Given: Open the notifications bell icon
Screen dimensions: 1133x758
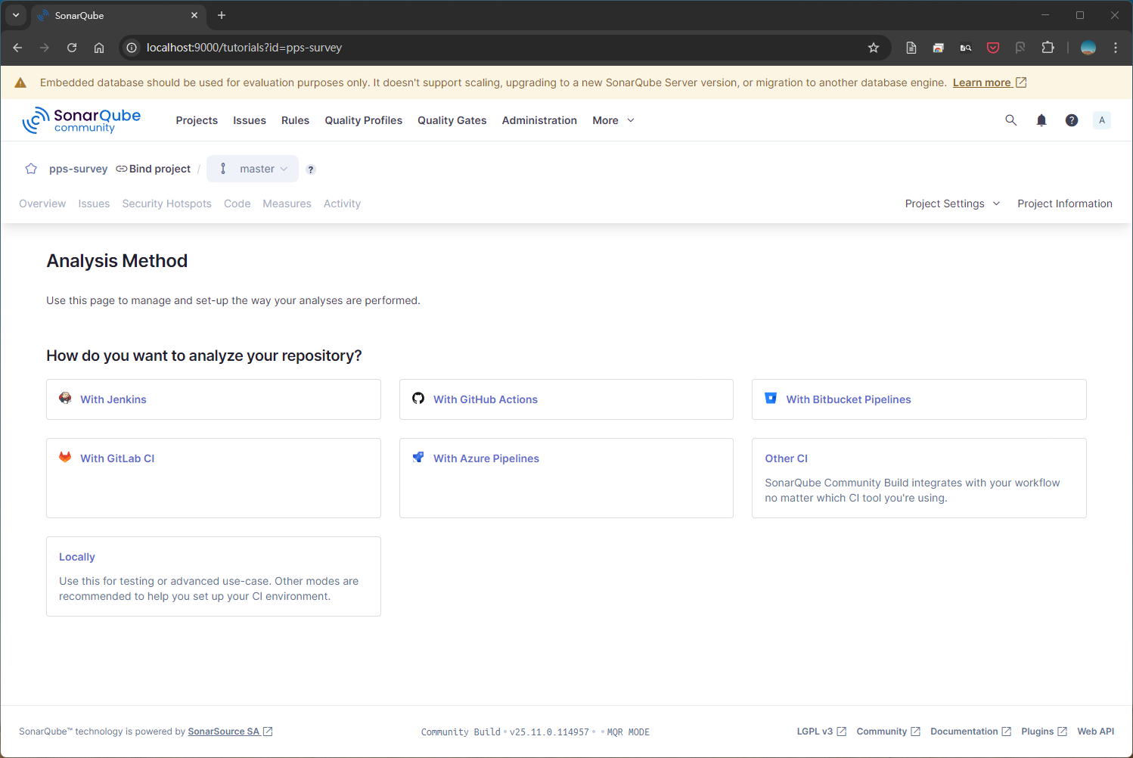Looking at the screenshot, I should pyautogui.click(x=1041, y=120).
